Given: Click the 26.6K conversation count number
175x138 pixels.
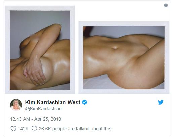Looking at the screenshot, I should [x=45, y=129].
